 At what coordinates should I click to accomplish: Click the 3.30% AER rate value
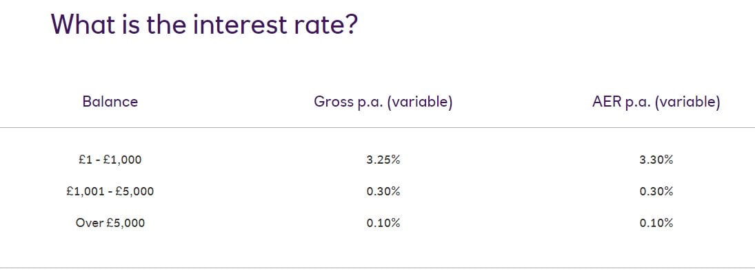click(x=656, y=160)
